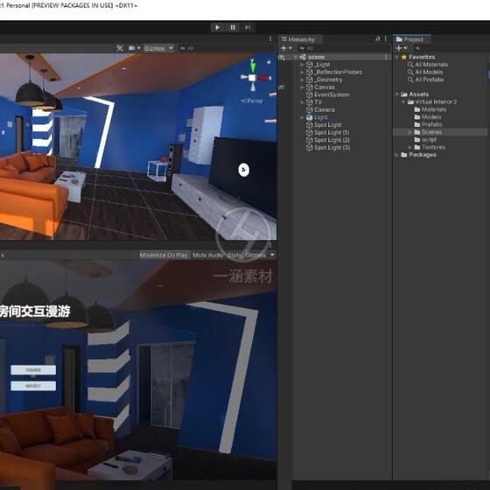
Task: Click the Materials folder icon
Action: coord(417,109)
